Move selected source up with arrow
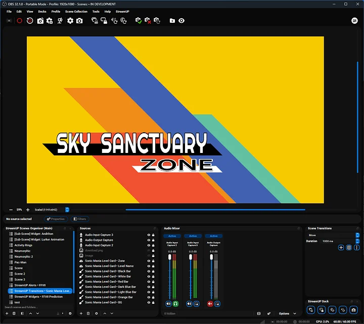Image resolution: width=364 pixels, height=324 pixels. coord(105,313)
